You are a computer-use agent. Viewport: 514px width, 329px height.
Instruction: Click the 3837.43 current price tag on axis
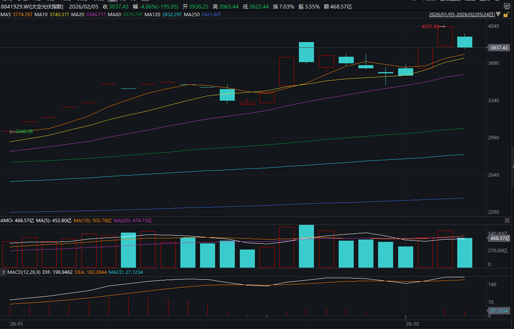click(499, 48)
